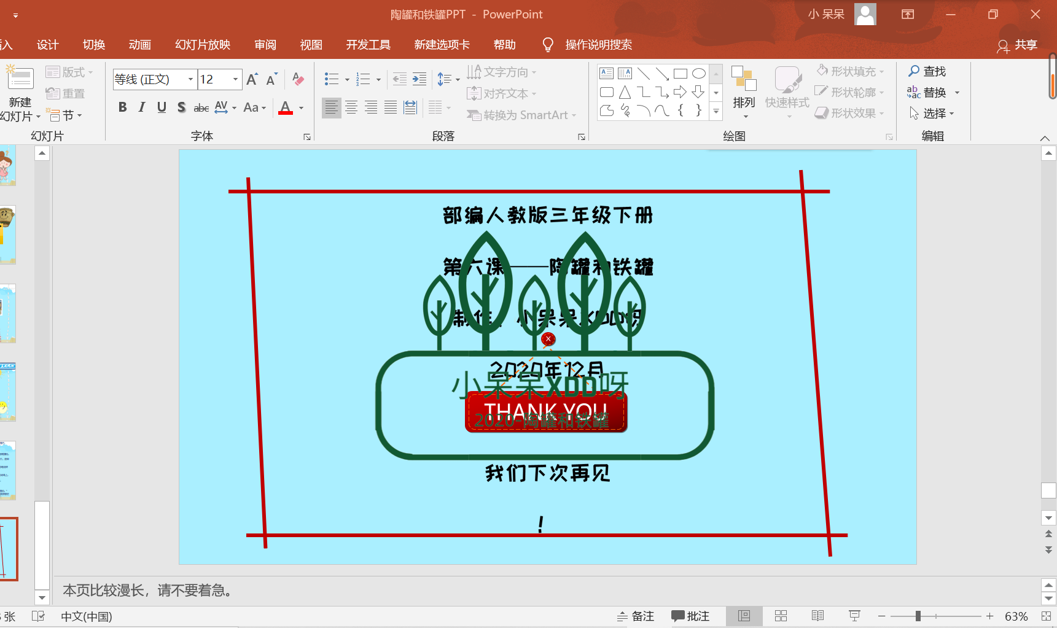1057x628 pixels.
Task: Open Shape Fill (形状填充) dropdown
Action: click(x=851, y=71)
